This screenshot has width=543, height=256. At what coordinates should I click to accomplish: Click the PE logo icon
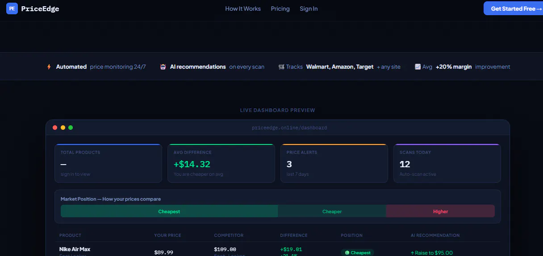[12, 8]
